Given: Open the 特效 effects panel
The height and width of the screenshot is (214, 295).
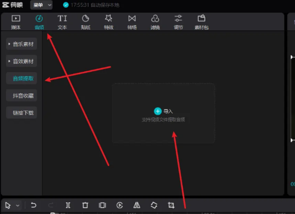Looking at the screenshot, I should click(109, 22).
